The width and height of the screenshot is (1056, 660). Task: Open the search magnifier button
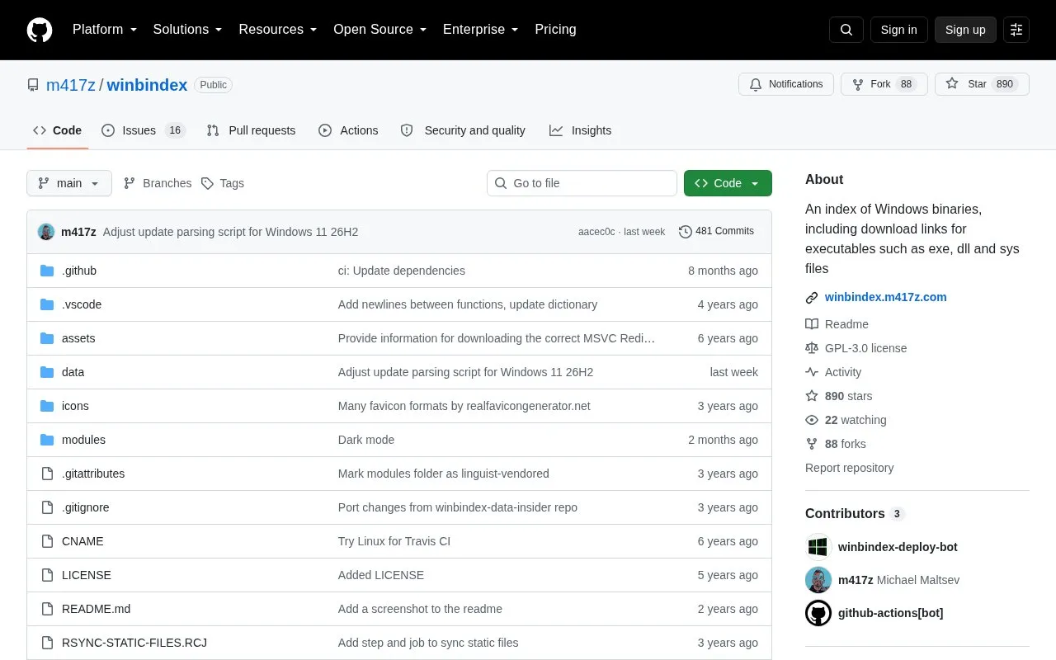846,30
